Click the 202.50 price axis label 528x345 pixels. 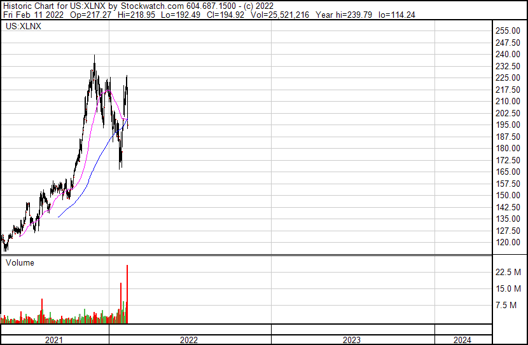coord(508,113)
